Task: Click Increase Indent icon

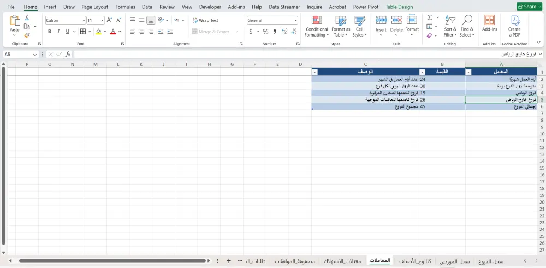Action: point(170,32)
